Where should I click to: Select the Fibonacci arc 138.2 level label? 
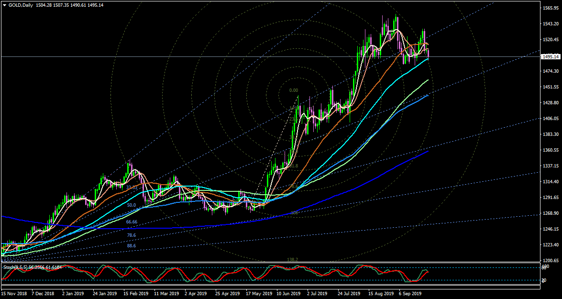coord(293,259)
